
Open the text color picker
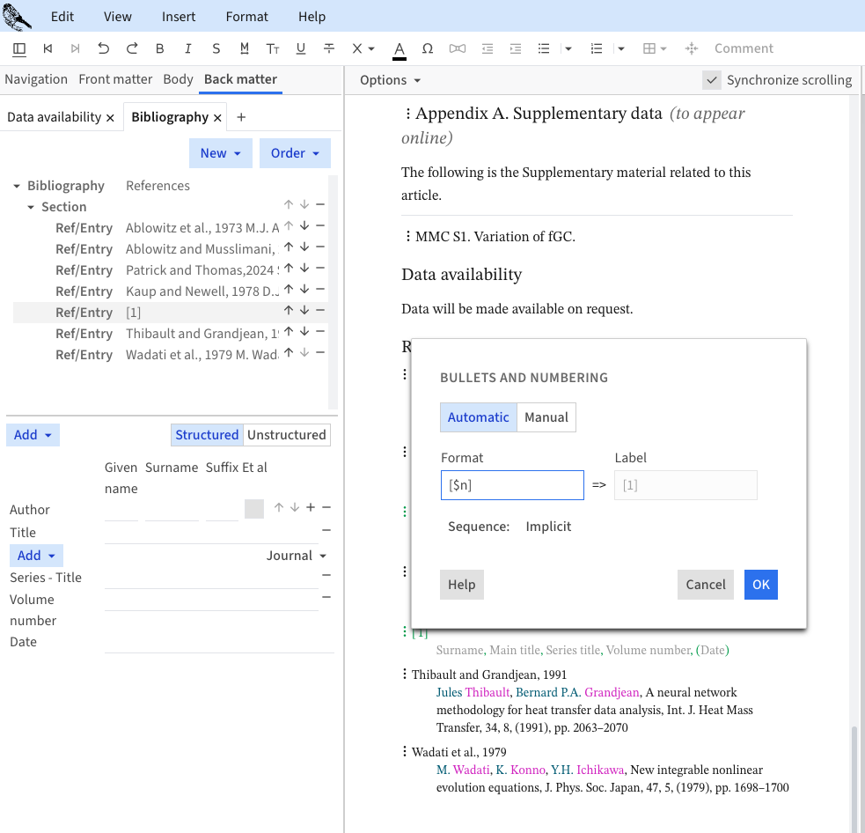click(400, 48)
